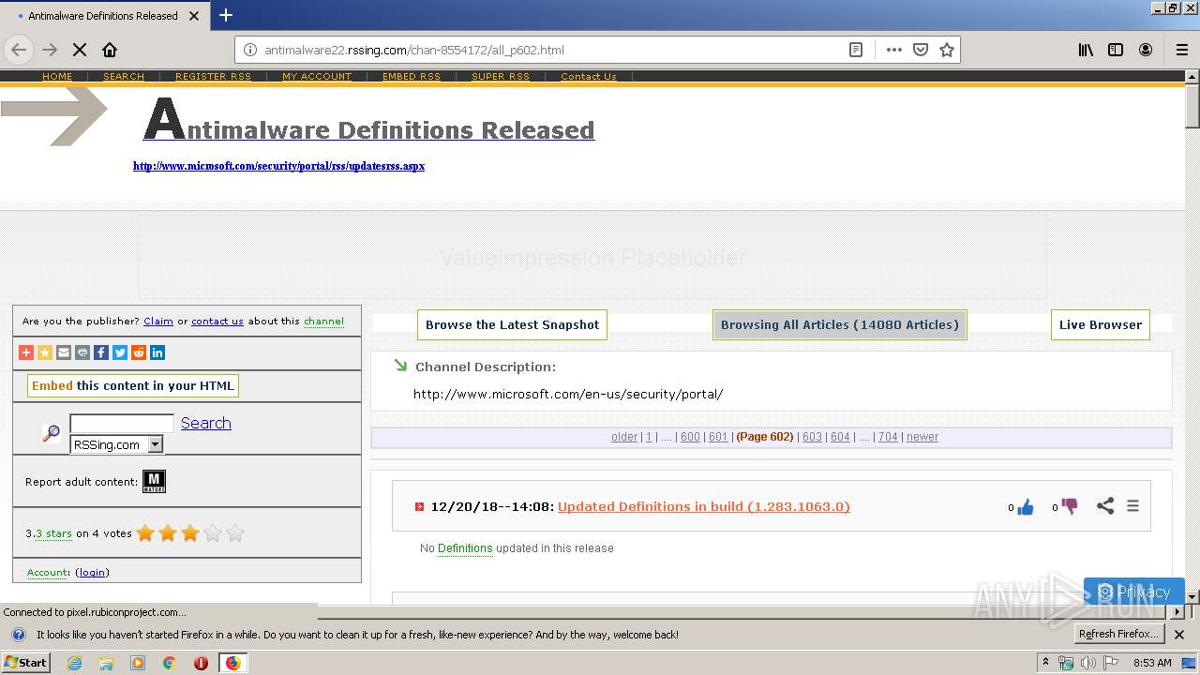The width and height of the screenshot is (1200, 675).
Task: Rate channel with third star
Action: [x=190, y=533]
